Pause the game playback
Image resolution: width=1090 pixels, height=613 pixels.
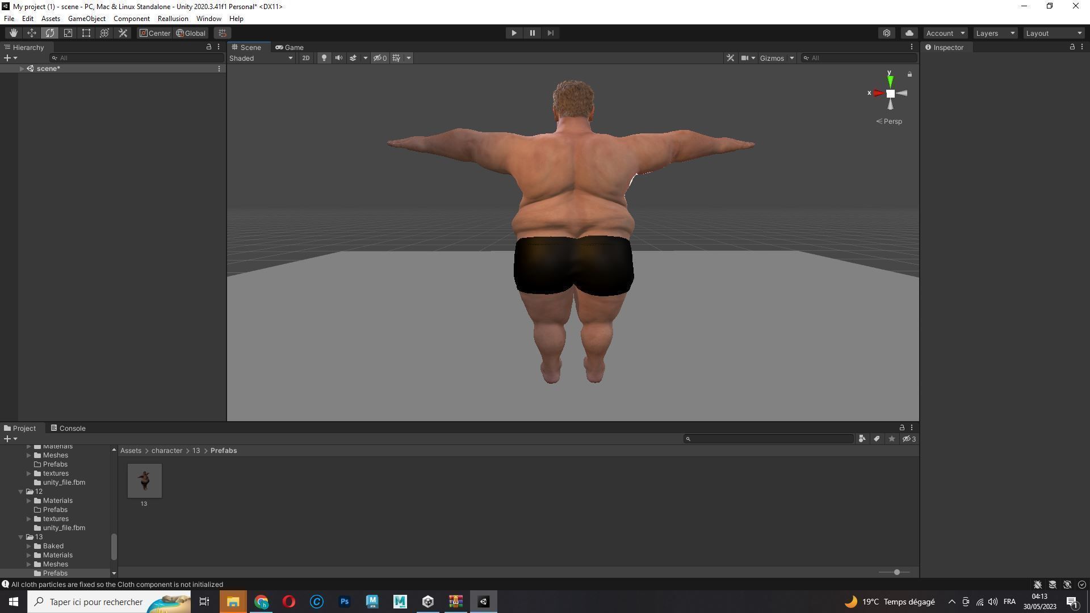coord(532,33)
